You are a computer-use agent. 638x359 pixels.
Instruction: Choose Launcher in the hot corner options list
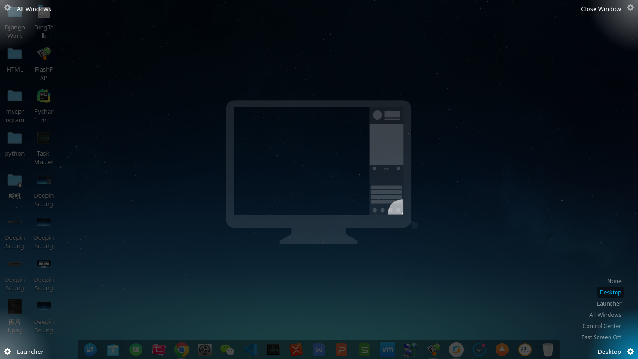pyautogui.click(x=609, y=303)
